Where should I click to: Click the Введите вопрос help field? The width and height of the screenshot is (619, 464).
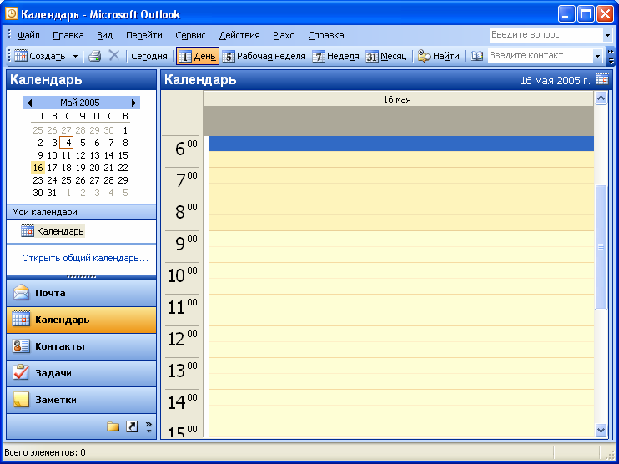546,35
